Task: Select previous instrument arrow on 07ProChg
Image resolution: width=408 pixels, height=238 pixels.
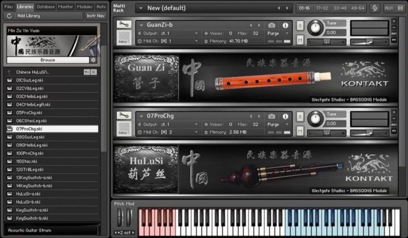Action: coord(251,116)
